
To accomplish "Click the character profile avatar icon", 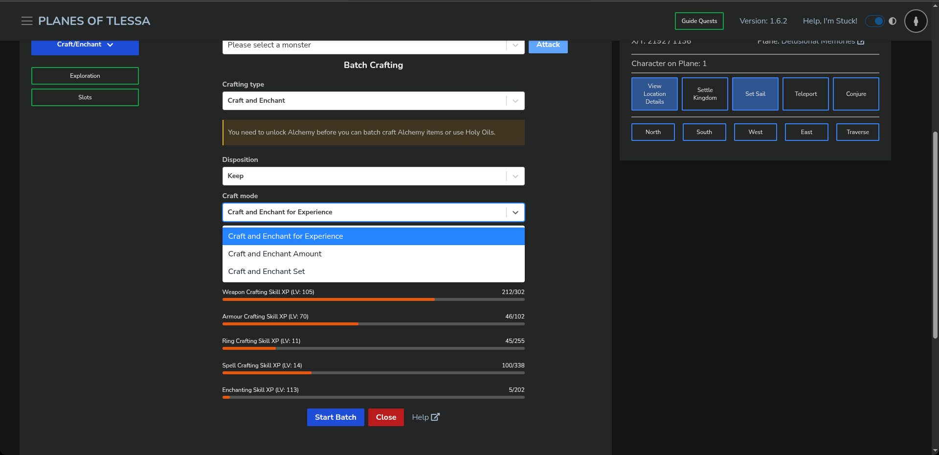I will tap(916, 21).
